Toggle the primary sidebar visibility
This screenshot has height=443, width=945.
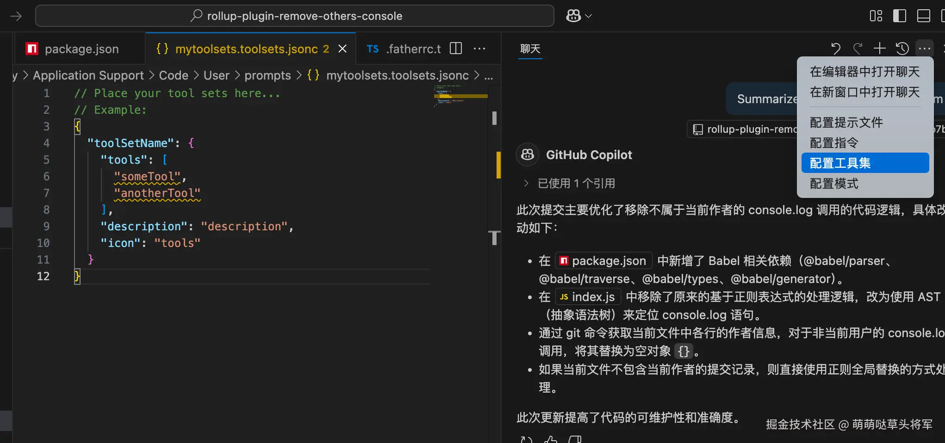tap(899, 16)
